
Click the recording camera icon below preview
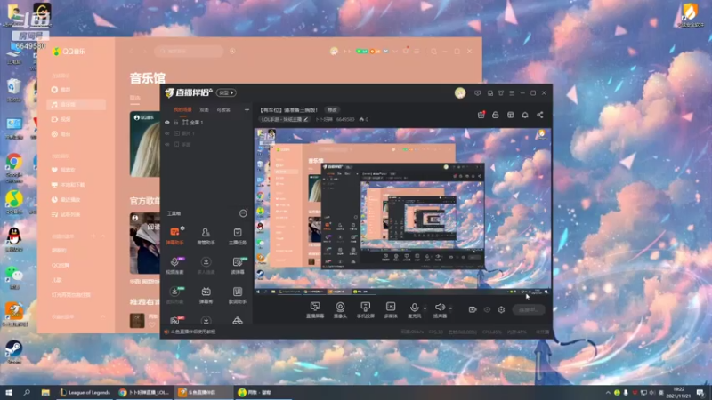473,309
